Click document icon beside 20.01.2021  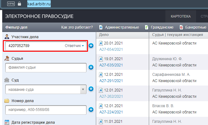101,44
